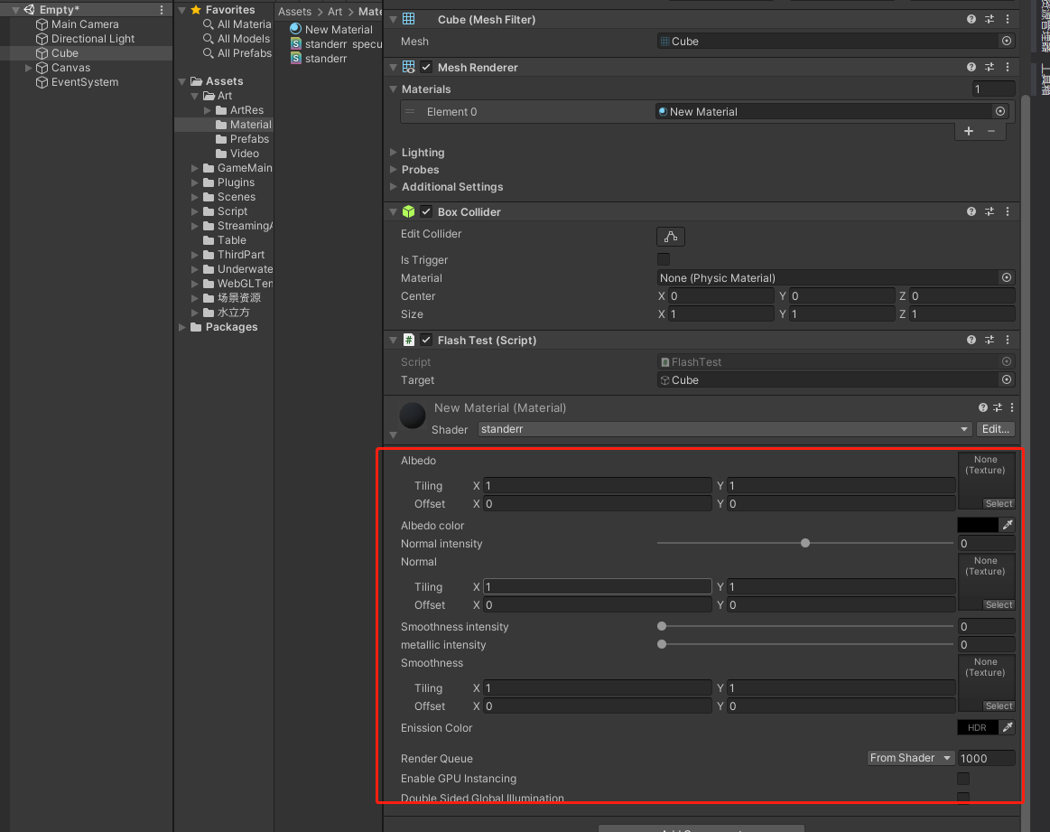Toggle Enable GPU Instancing checkbox
1050x832 pixels.
click(x=963, y=779)
